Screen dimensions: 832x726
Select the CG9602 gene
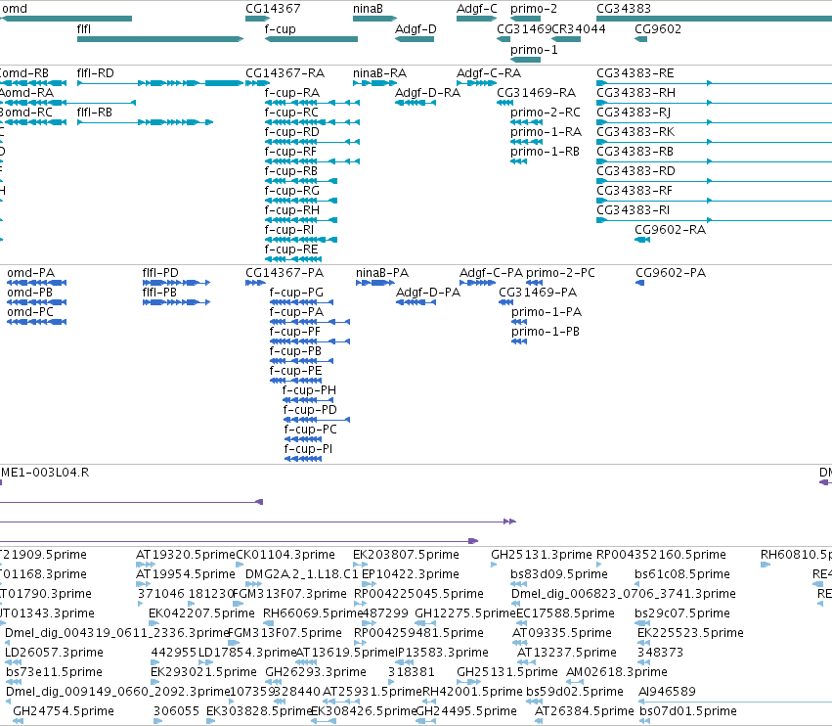click(641, 39)
